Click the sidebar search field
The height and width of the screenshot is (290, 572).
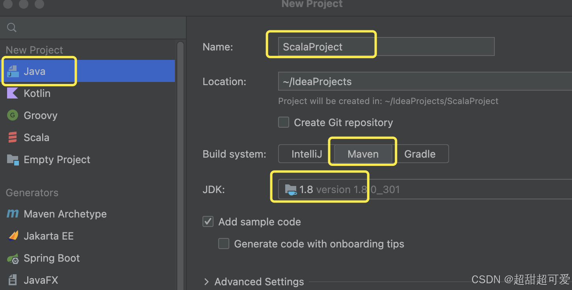93,28
